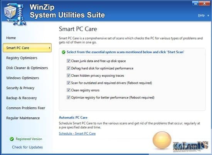Image resolution: width=212 pixels, height=155 pixels.
Task: Disable Clean hidden privacy exposing traces
Action: [68, 75]
